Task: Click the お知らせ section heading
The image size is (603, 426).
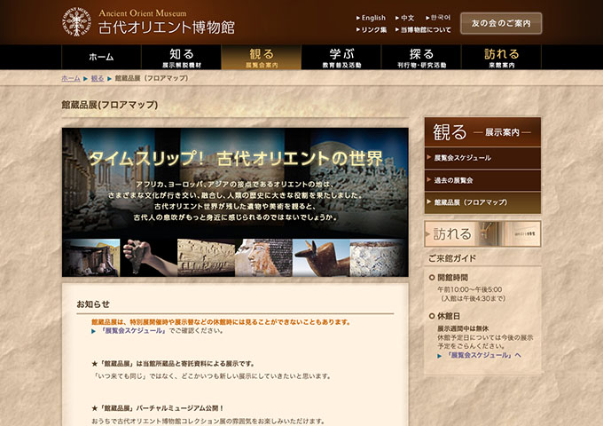Action: pyautogui.click(x=93, y=304)
